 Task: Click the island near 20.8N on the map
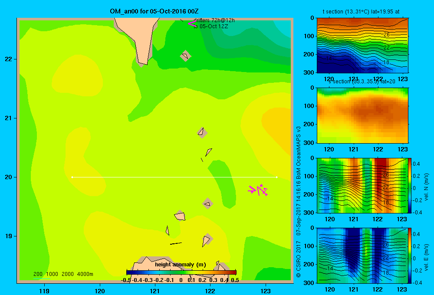click(202, 133)
